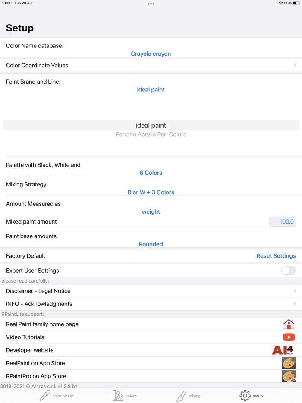
Task: Select the setup gear tab
Action: tap(251, 396)
